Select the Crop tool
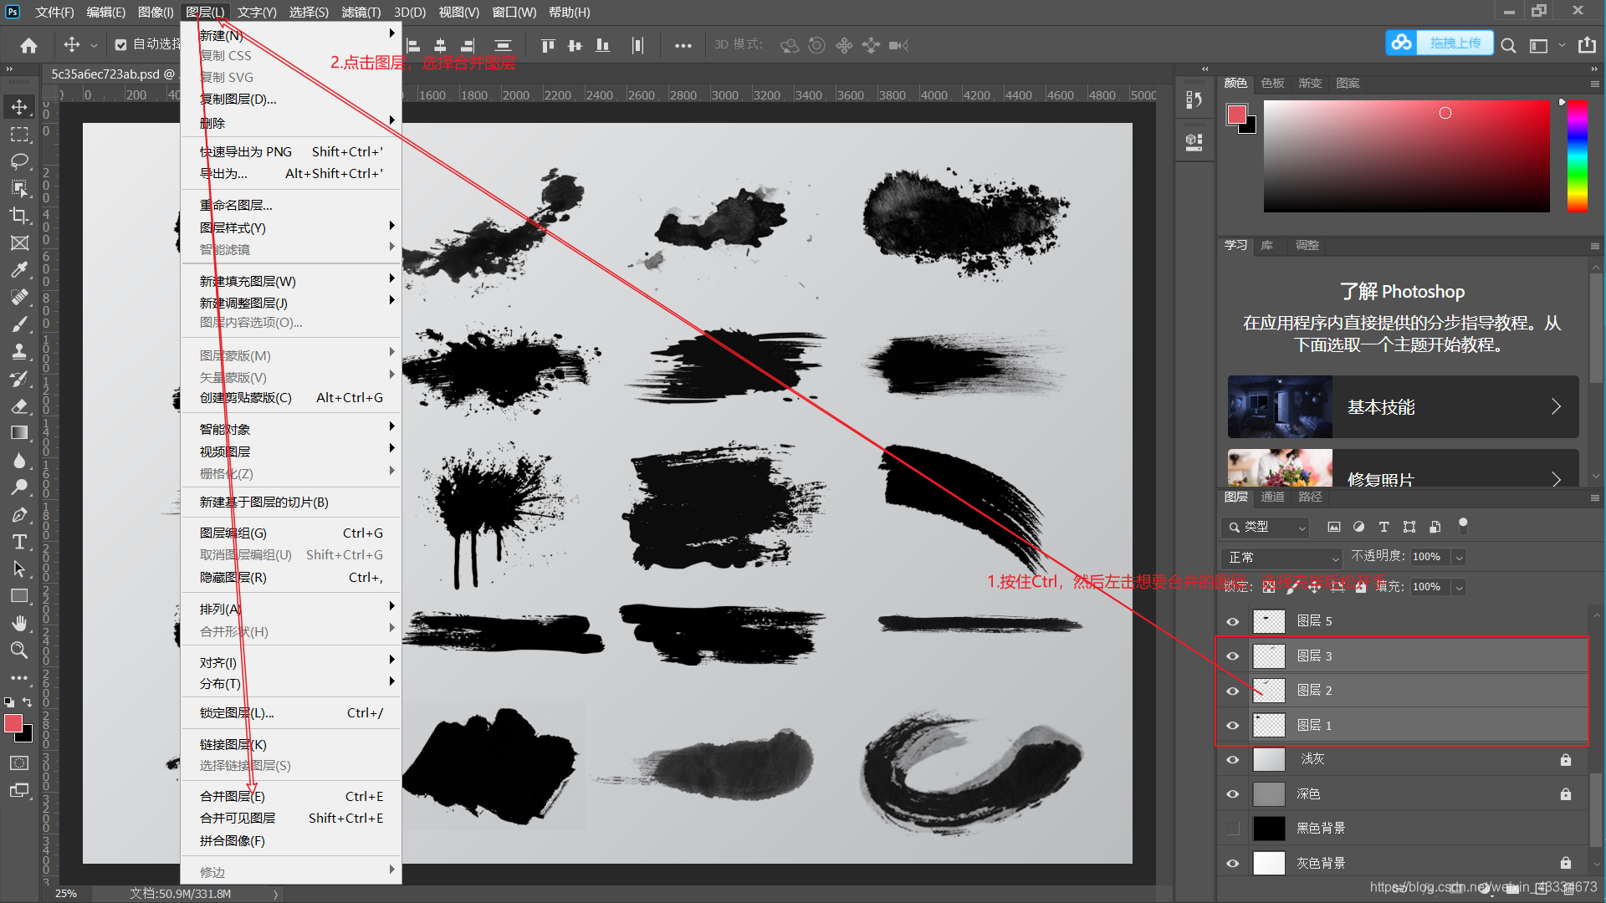Screen dimensions: 1606x903 (19, 216)
